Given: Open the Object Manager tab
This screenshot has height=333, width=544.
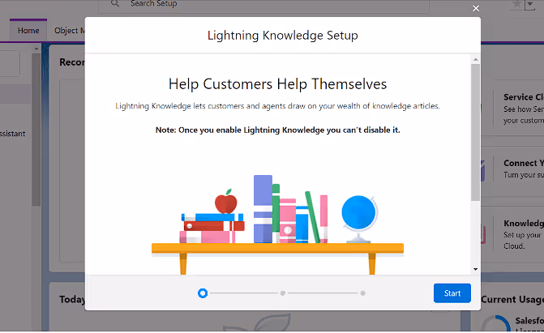Looking at the screenshot, I should point(70,31).
